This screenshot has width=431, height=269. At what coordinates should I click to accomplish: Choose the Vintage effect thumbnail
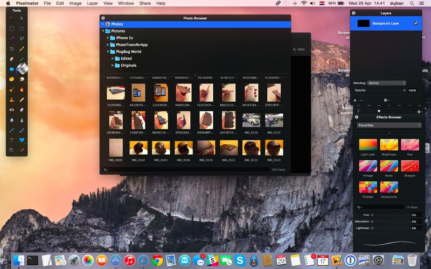[x=368, y=166]
